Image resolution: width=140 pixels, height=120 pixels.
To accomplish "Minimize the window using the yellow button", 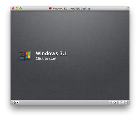I will click(17, 8).
